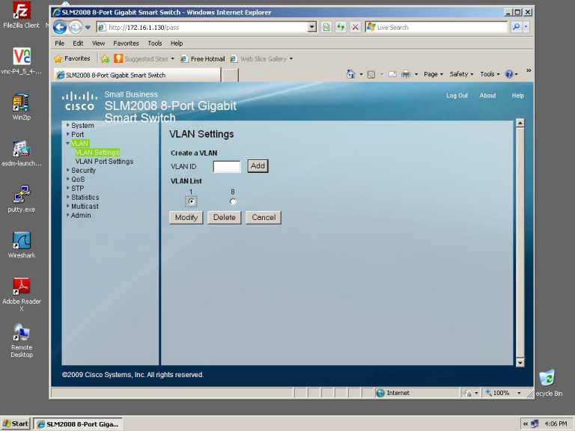
Task: Click the system tray network icon
Action: pos(535,424)
